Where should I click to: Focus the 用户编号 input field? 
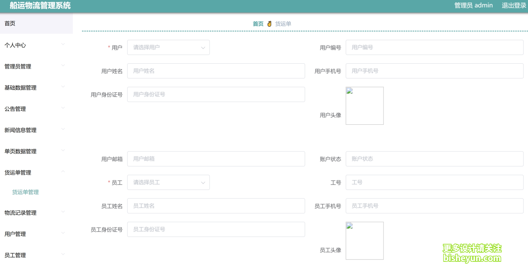click(434, 47)
